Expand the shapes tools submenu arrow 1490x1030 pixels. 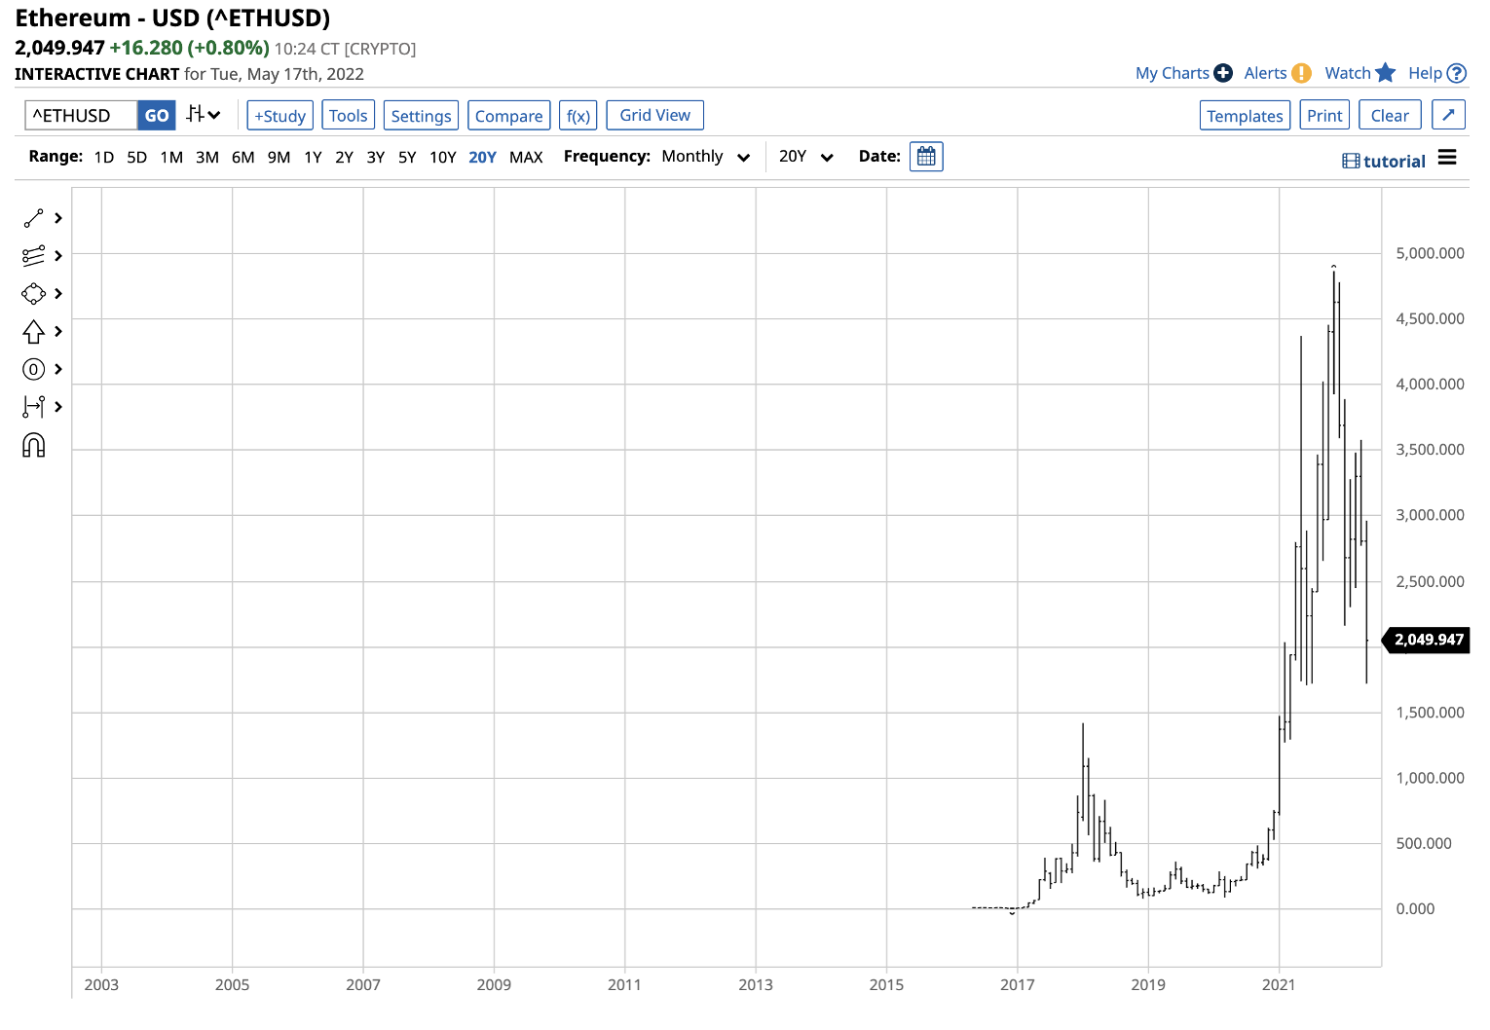pos(58,294)
